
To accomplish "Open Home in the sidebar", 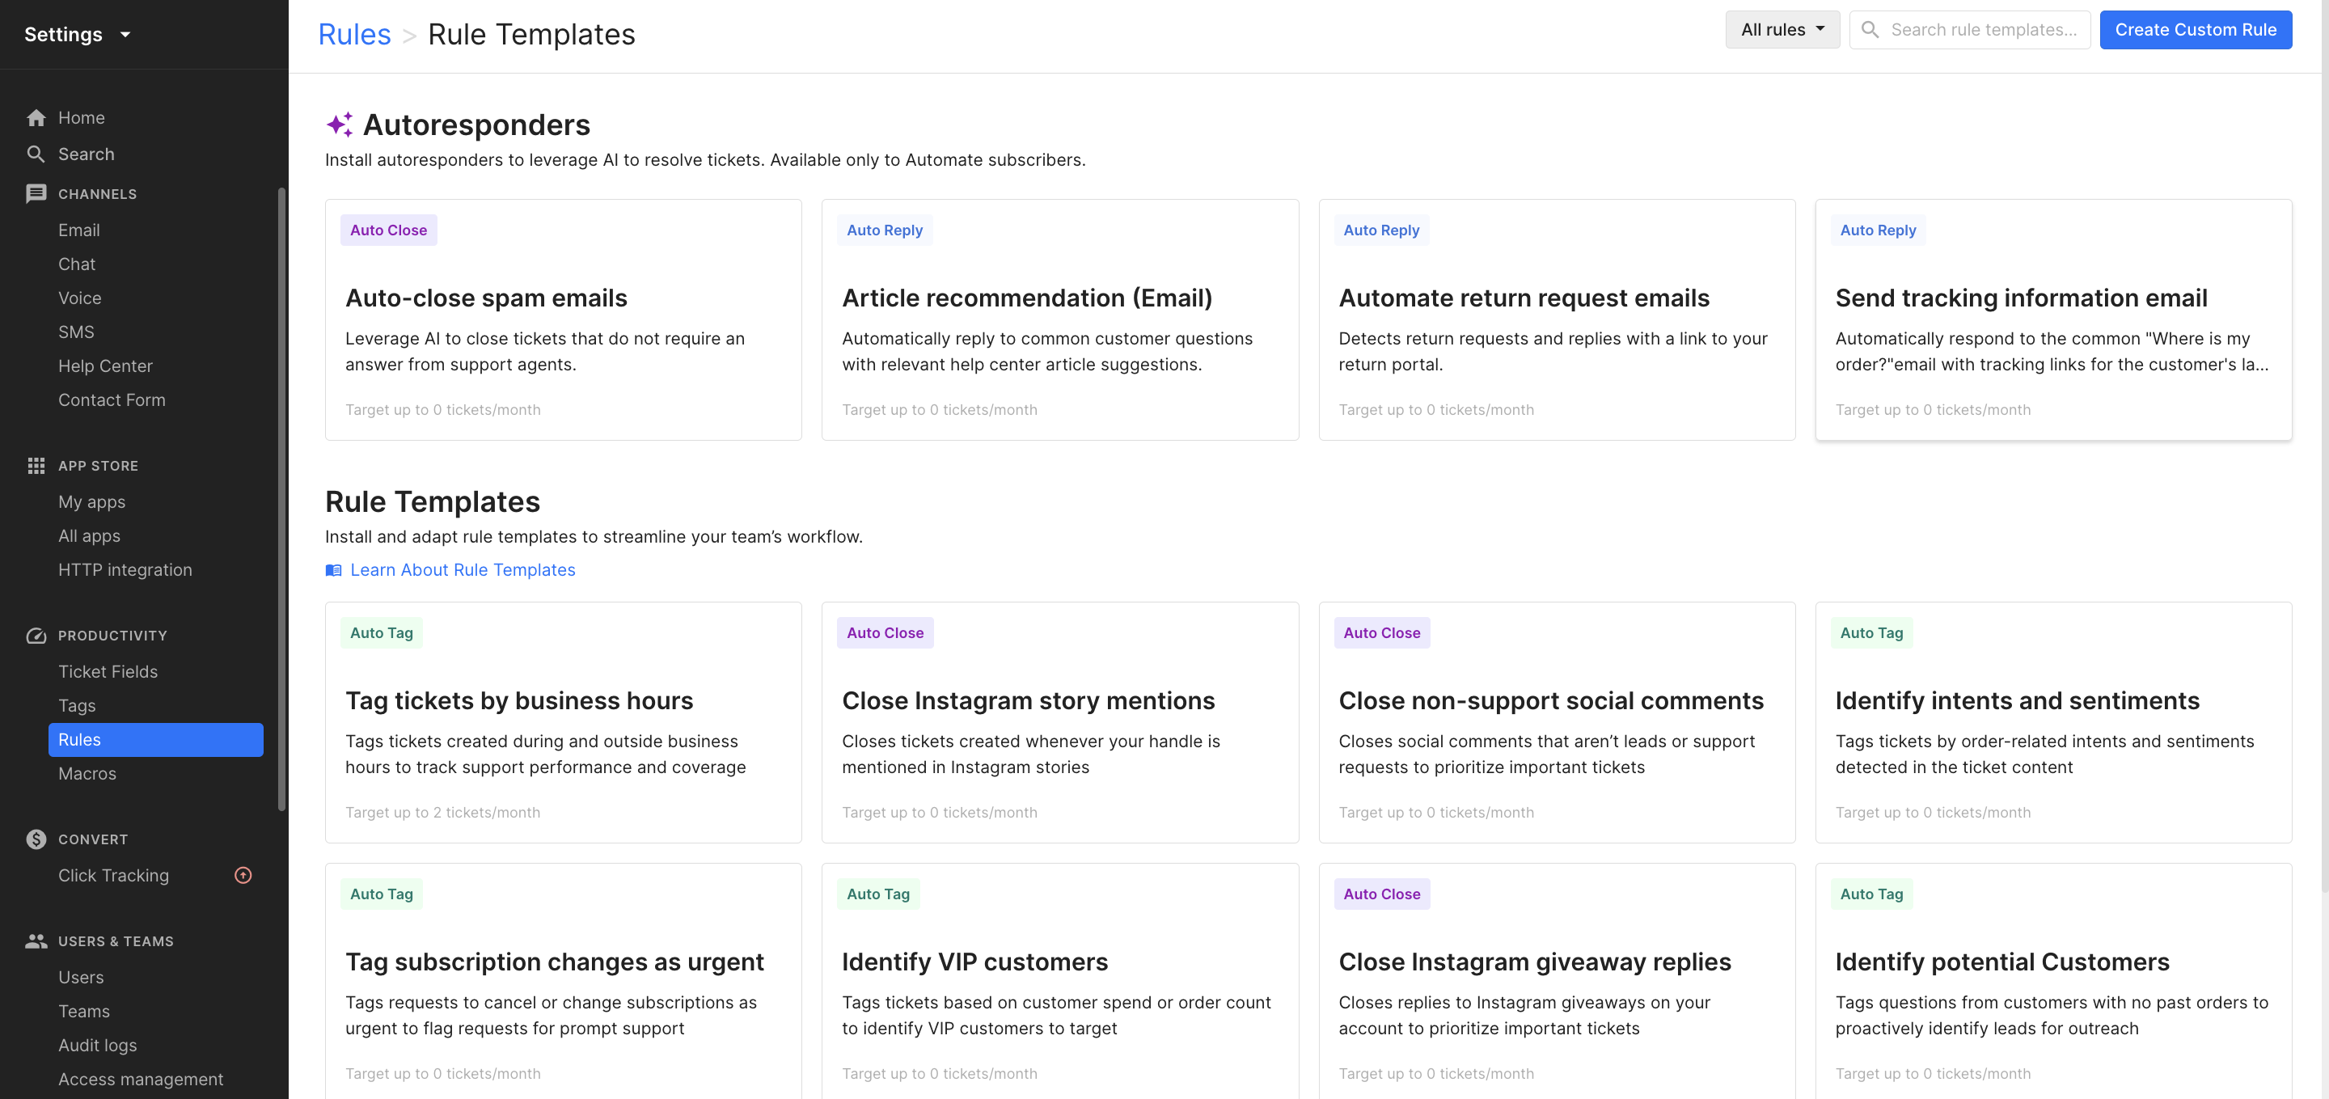I will tap(82, 118).
